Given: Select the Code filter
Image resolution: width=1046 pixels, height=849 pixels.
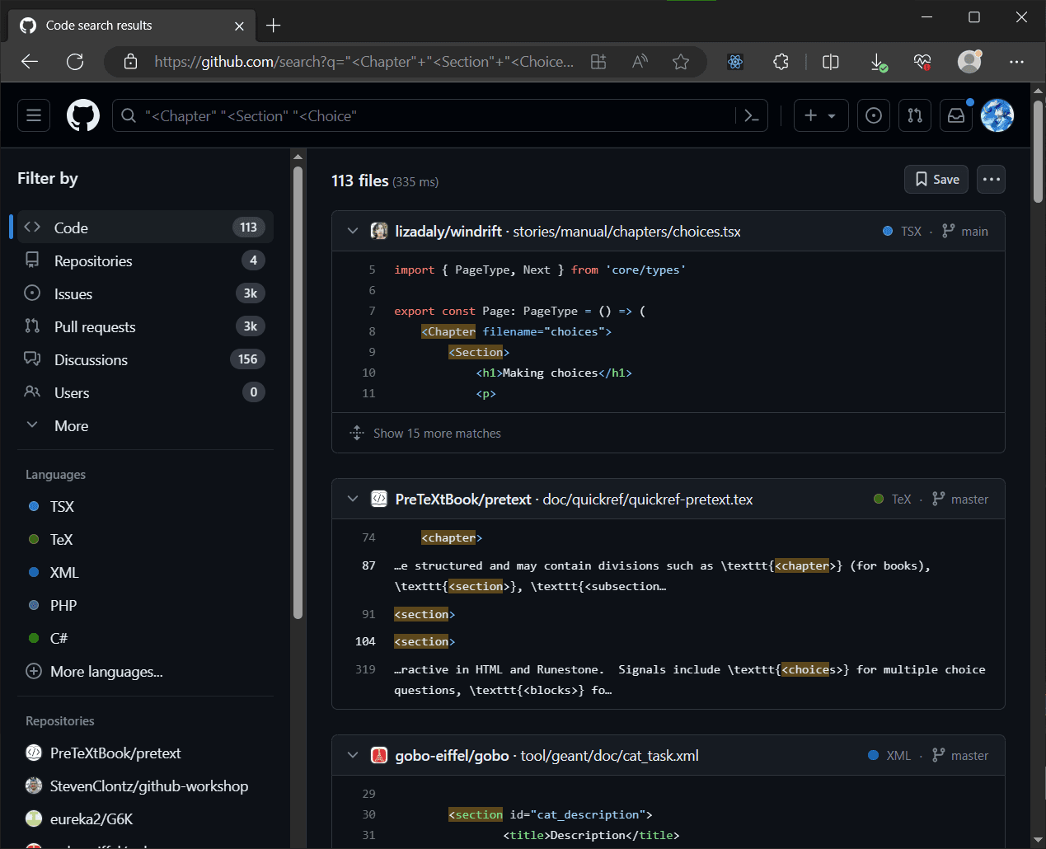Looking at the screenshot, I should point(145,227).
